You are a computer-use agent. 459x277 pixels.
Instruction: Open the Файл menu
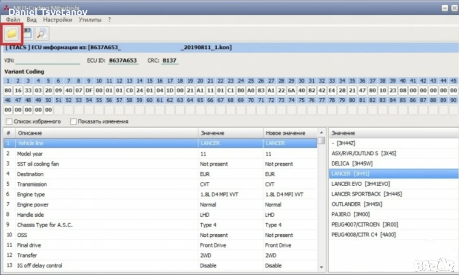[13, 20]
